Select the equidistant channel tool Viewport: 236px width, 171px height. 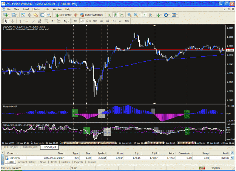point(40,21)
